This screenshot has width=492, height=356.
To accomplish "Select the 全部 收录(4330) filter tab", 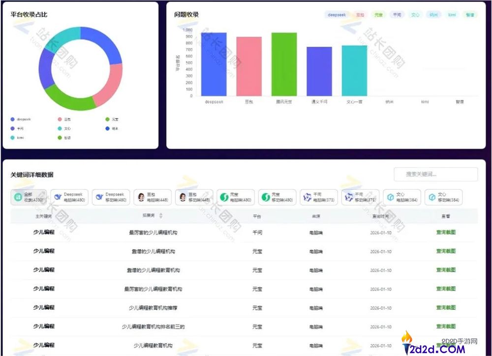I will (29, 197).
